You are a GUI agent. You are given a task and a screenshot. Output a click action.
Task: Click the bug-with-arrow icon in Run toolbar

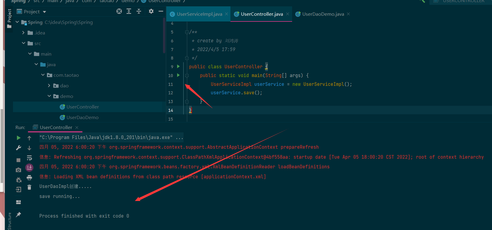point(18,180)
